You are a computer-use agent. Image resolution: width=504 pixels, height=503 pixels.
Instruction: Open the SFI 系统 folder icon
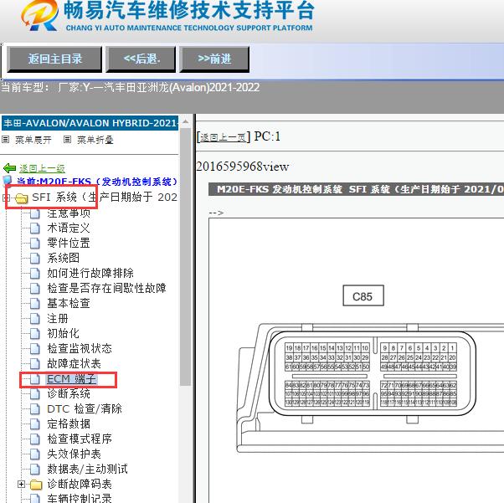point(22,198)
